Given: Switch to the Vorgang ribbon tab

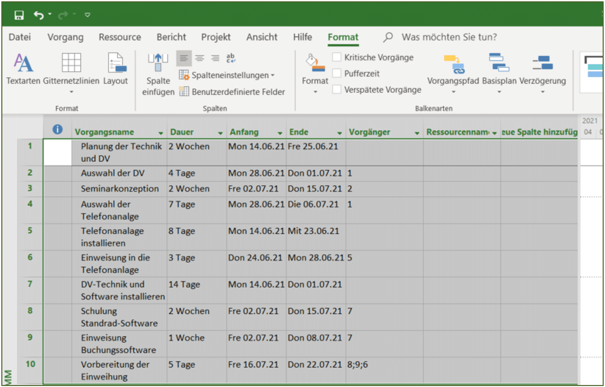Looking at the screenshot, I should (66, 37).
